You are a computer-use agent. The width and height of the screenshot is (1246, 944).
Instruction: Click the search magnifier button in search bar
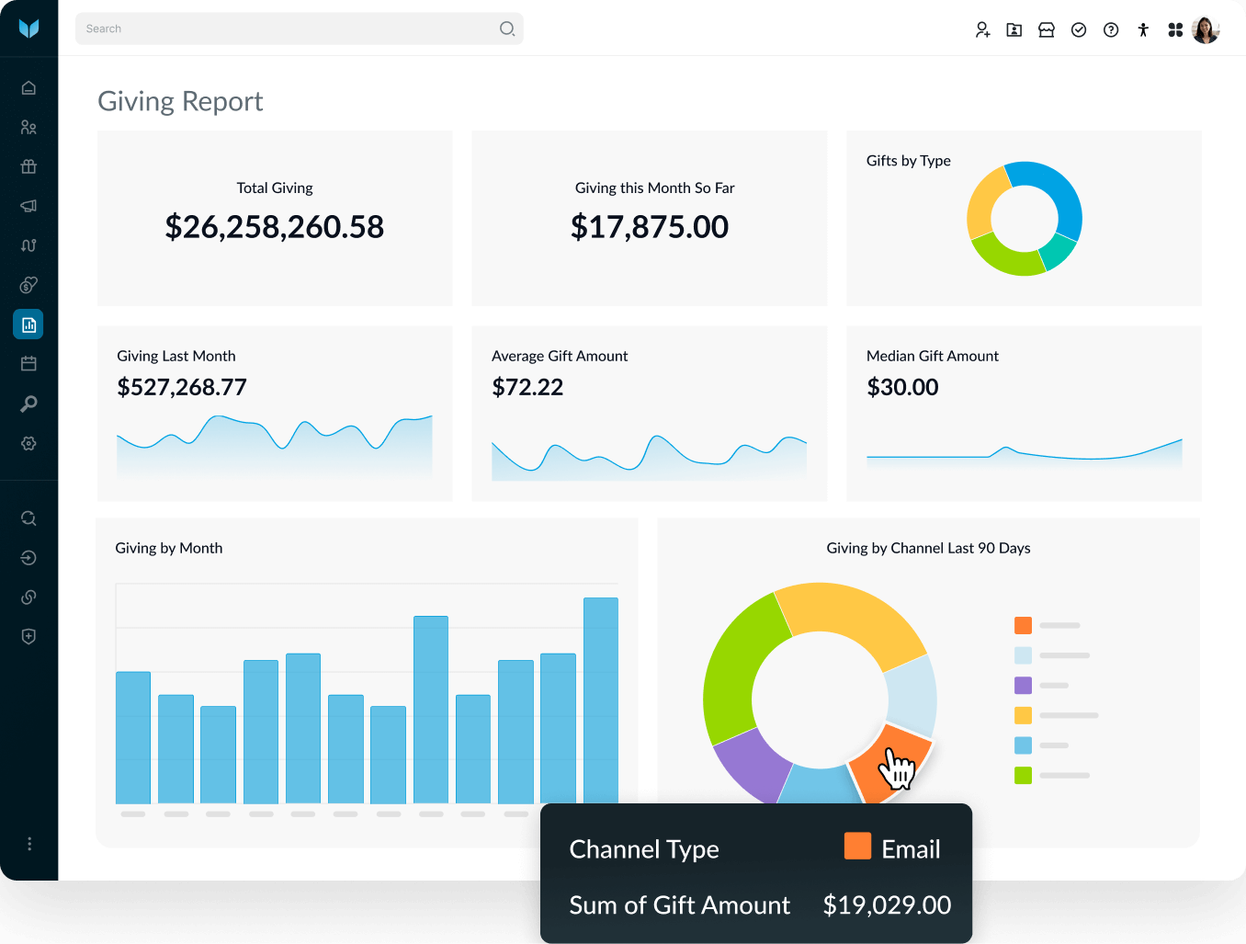506,28
